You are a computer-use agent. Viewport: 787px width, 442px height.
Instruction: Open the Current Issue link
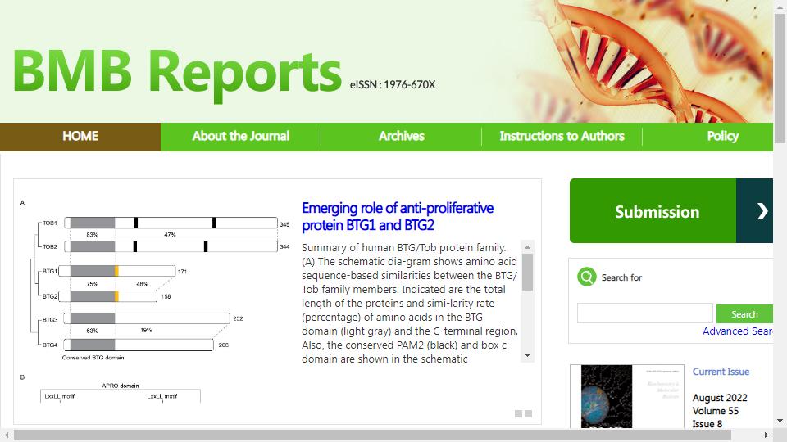(x=721, y=372)
